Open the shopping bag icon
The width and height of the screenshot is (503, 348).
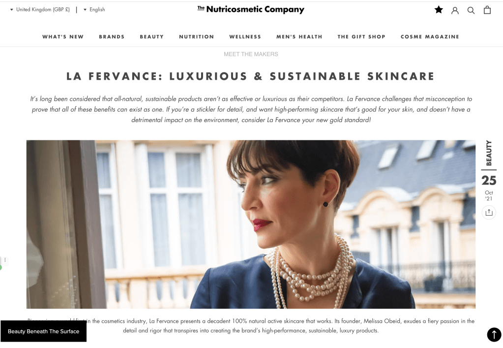tap(487, 10)
